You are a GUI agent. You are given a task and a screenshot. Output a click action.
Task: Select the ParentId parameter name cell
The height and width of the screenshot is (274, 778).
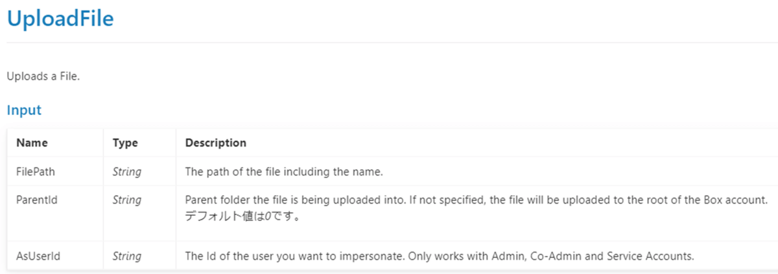tap(37, 200)
